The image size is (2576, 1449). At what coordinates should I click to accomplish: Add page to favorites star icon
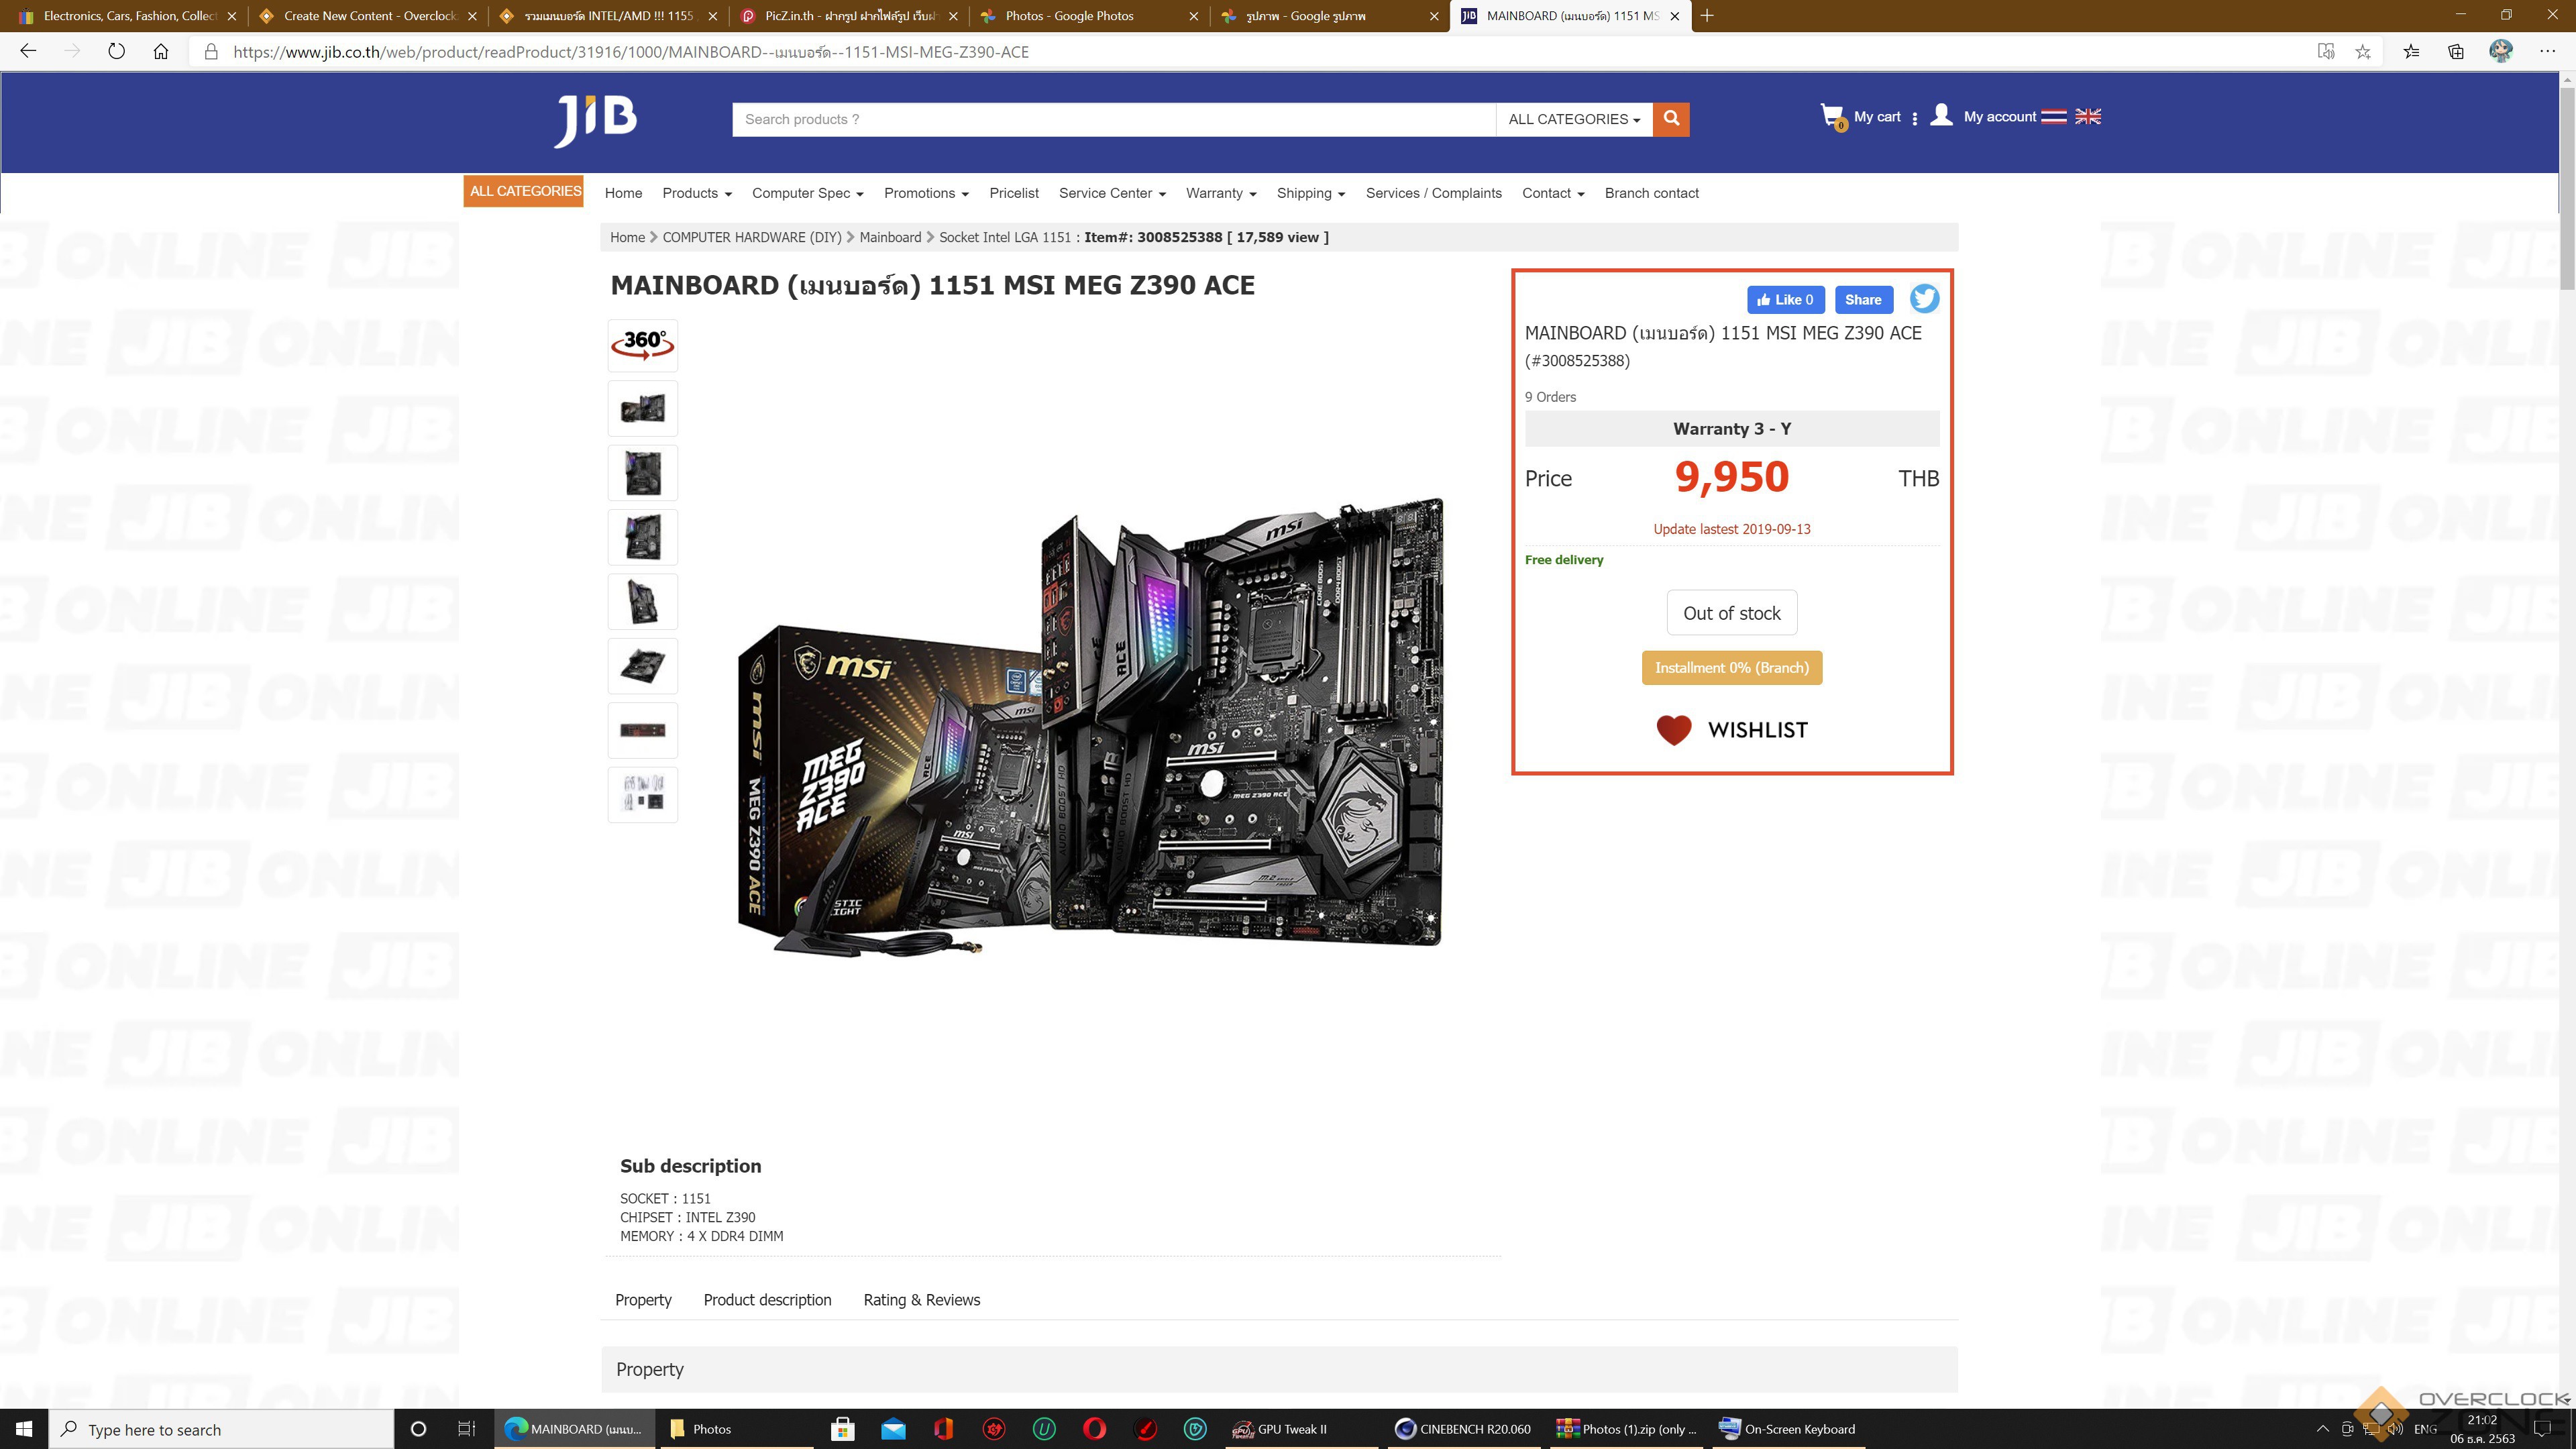(x=2363, y=51)
